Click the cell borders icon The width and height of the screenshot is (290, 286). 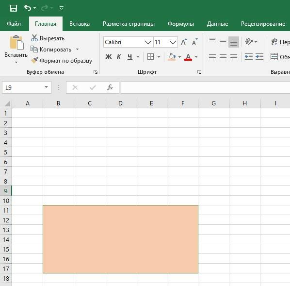pyautogui.click(x=150, y=57)
